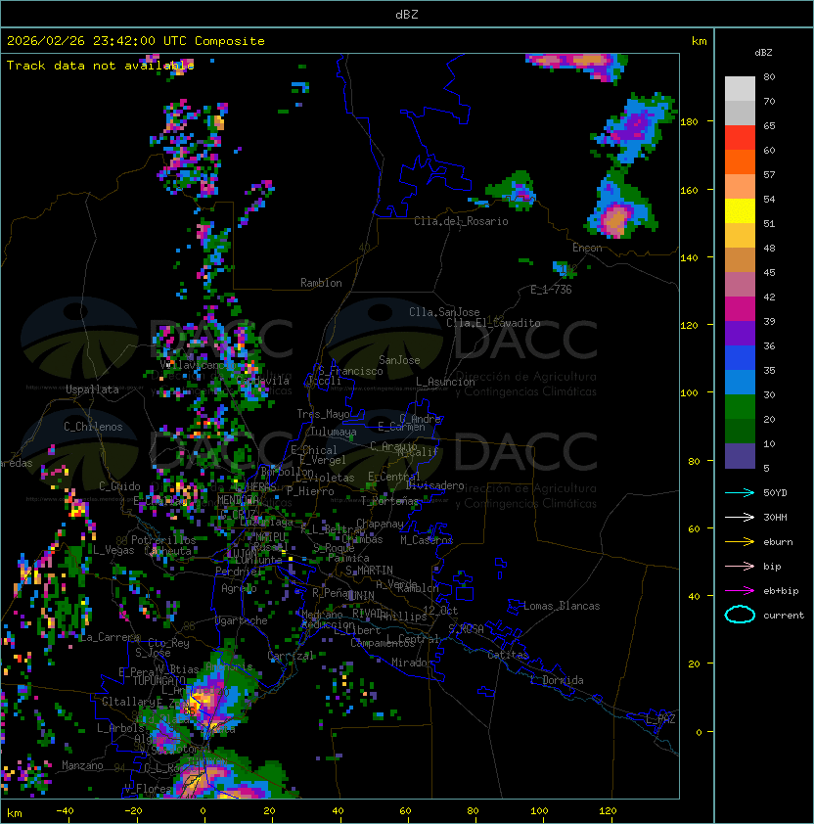Click the 'E_1-736' map label
The width and height of the screenshot is (814, 824).
[551, 290]
